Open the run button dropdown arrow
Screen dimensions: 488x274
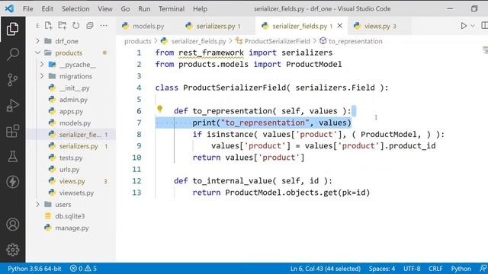[473, 26]
